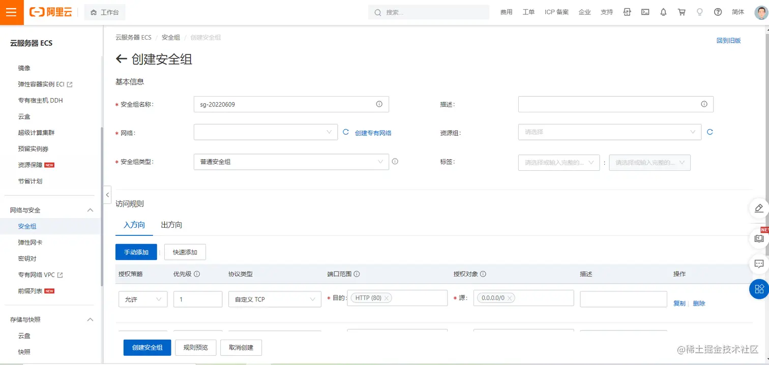Go to 云服务器 ECS breadcrumb

133,38
